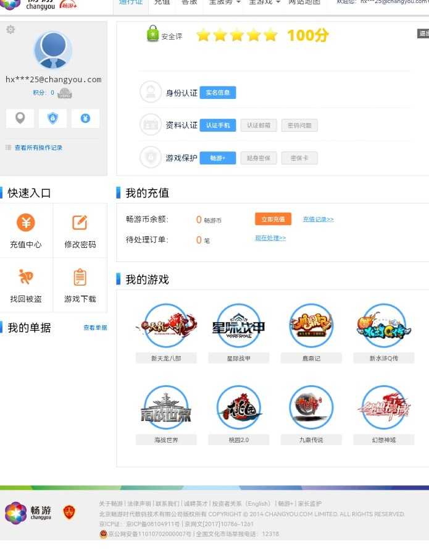Open the 网站地图 navigation item
429x549 pixels.
304,2
